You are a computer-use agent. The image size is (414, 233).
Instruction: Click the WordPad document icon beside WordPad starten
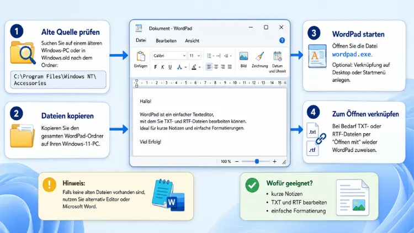tap(317, 56)
